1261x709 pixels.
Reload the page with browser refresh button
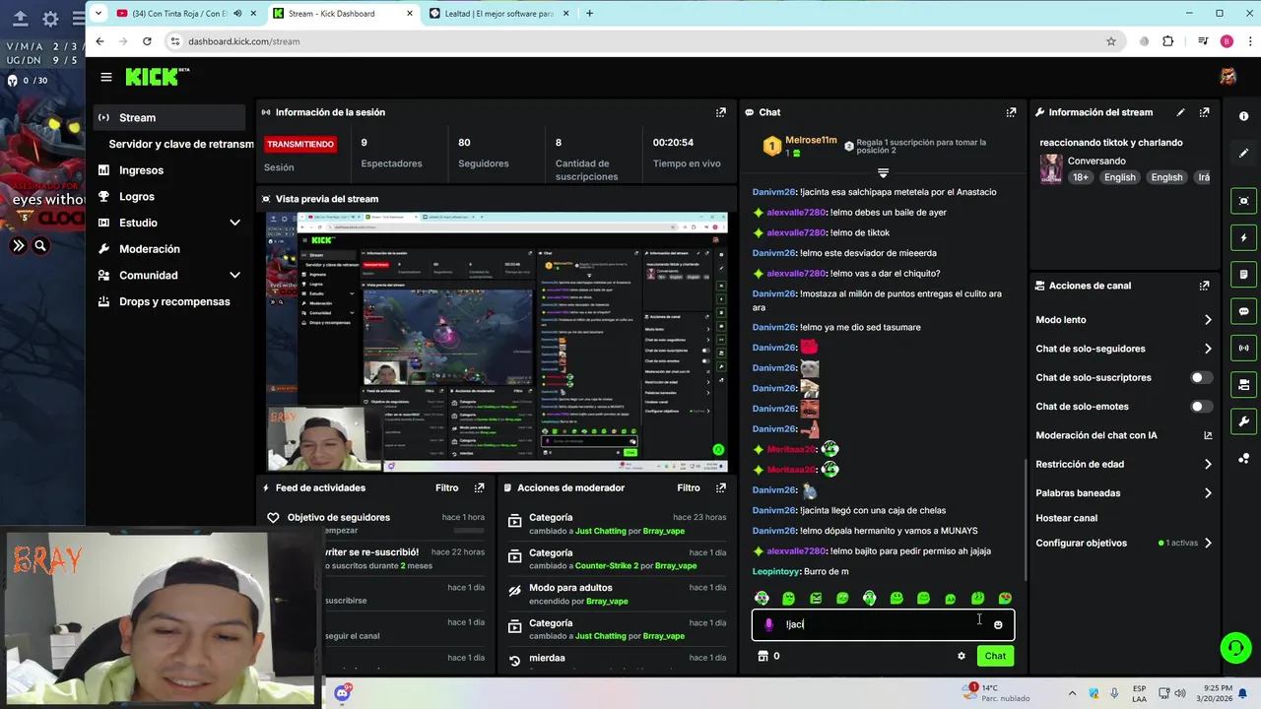[147, 41]
